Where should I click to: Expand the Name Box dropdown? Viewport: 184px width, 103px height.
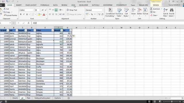[10, 23]
